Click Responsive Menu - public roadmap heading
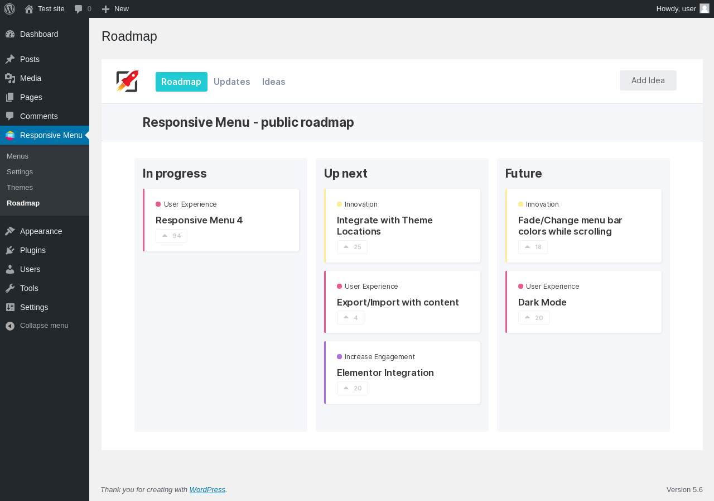Viewport: 714px width, 501px height. click(x=248, y=122)
